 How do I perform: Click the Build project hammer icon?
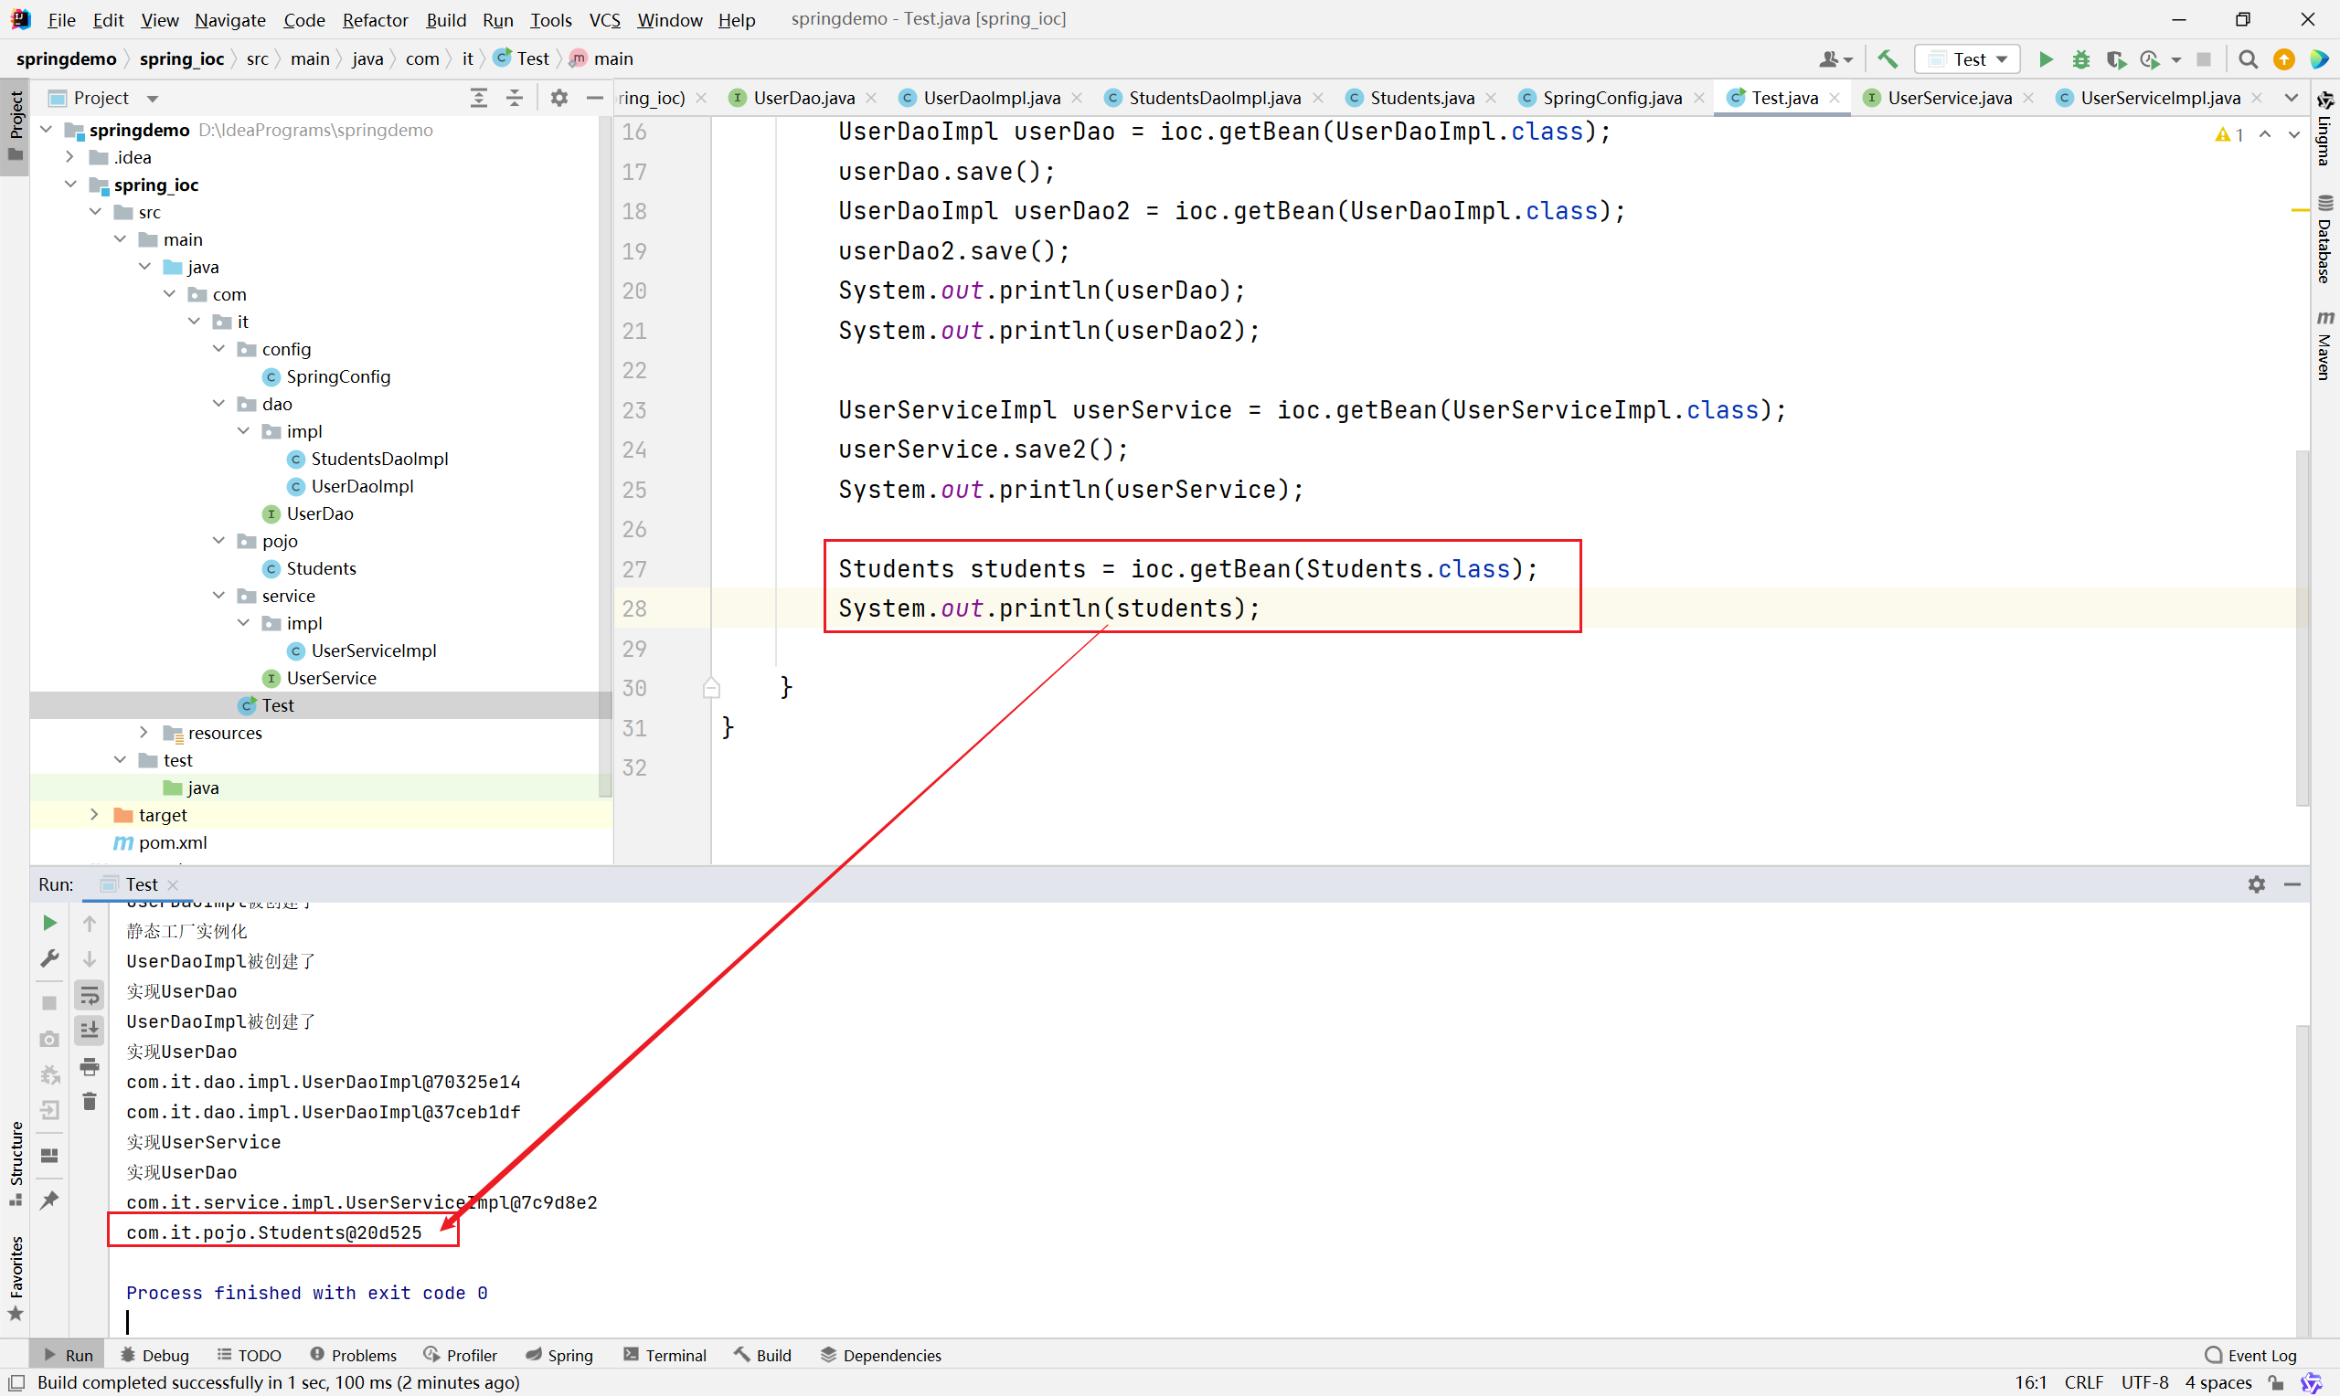point(1888,59)
